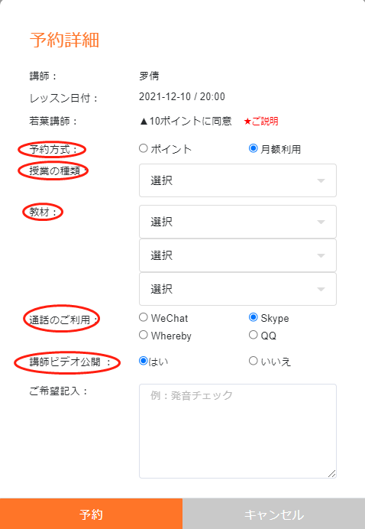
Task: Click the resize handle of the textarea
Action: (x=332, y=474)
